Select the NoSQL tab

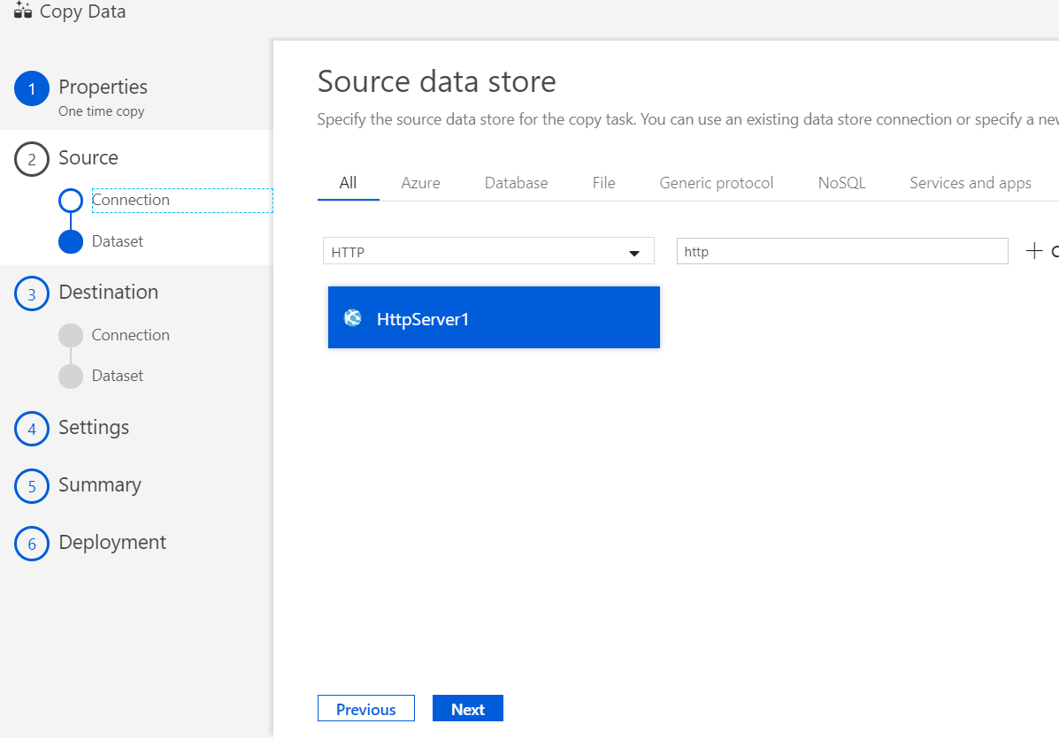click(841, 183)
